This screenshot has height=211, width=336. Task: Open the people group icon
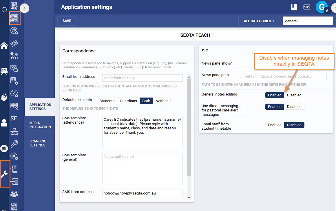[14, 194]
